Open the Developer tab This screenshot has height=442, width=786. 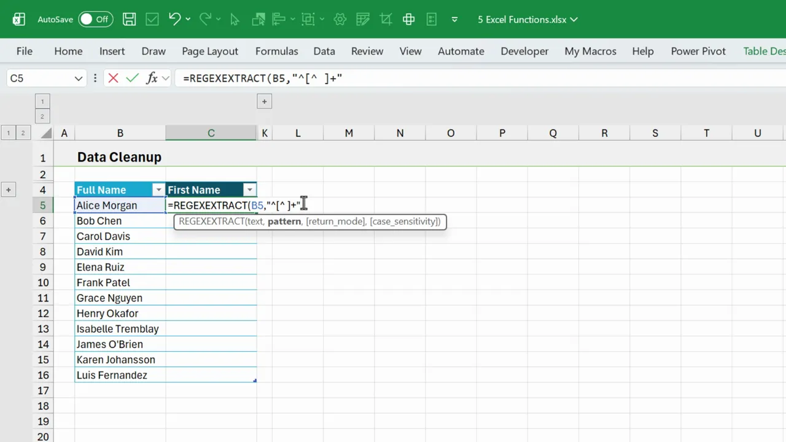[524, 51]
